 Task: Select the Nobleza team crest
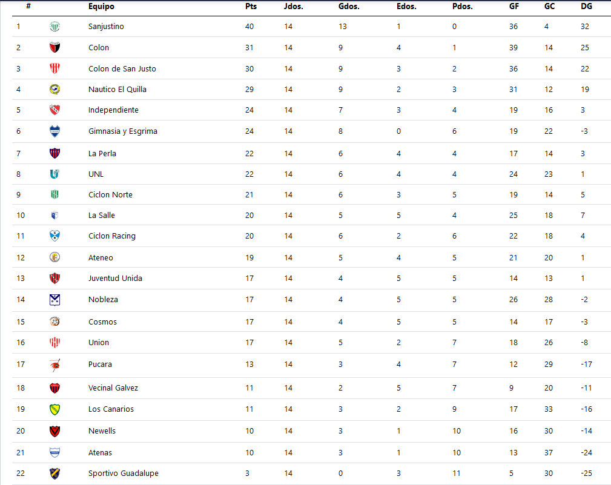tap(54, 300)
